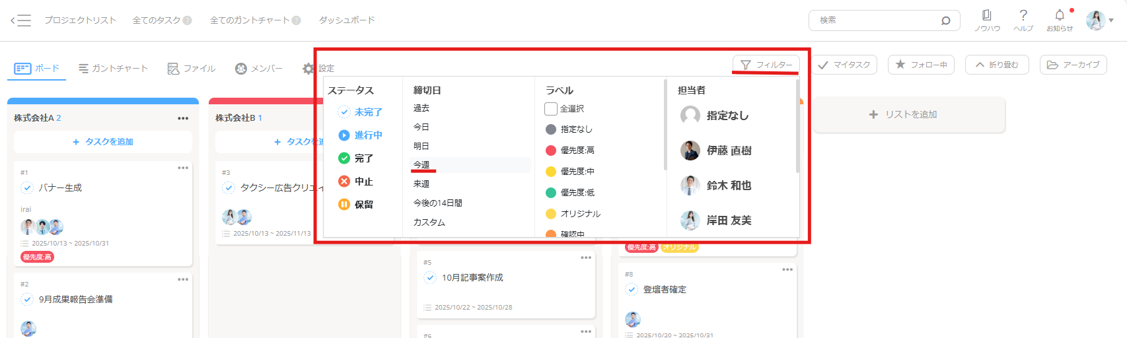The height and width of the screenshot is (338, 1127).
Task: Mark task 10月記事案作成 complete
Action: pos(430,278)
